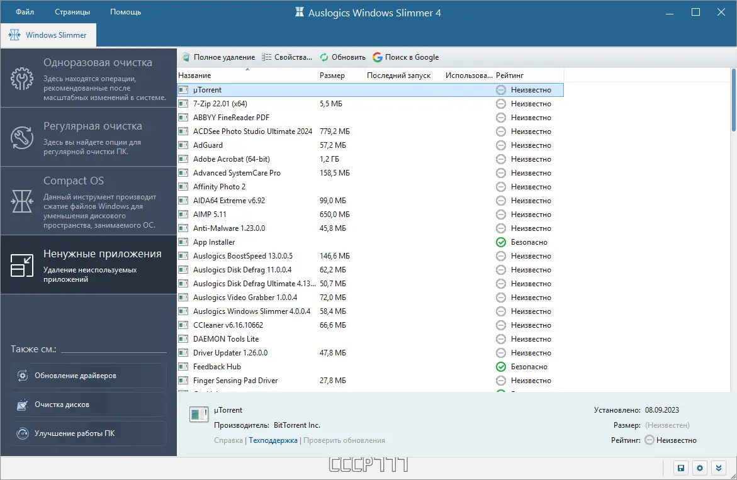Click the Неизвестно rating toggle for AdGuard
Image resolution: width=737 pixels, height=480 pixels.
[500, 145]
